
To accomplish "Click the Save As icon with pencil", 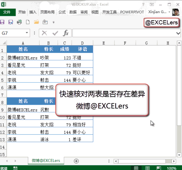I will pyautogui.click(x=11, y=22).
